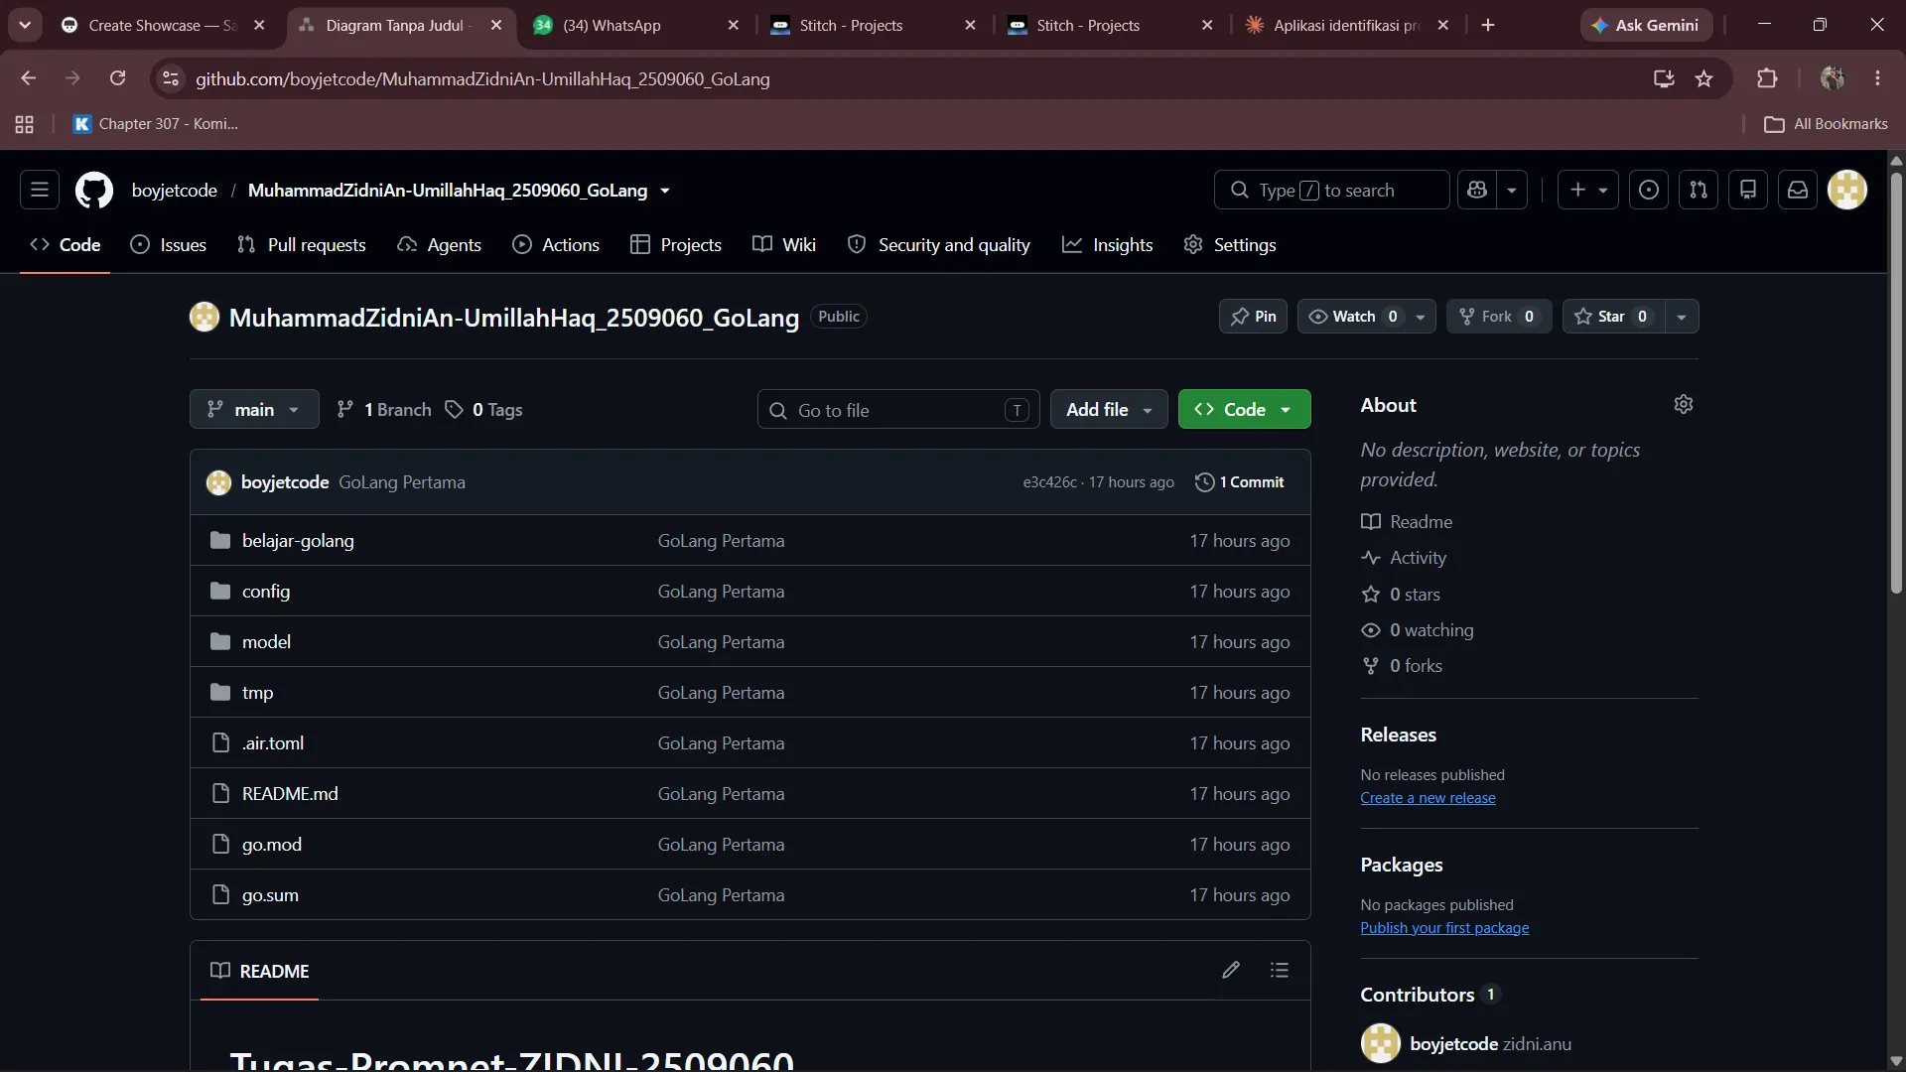The width and height of the screenshot is (1906, 1072).
Task: Focus the Go to file field
Action: (x=898, y=410)
